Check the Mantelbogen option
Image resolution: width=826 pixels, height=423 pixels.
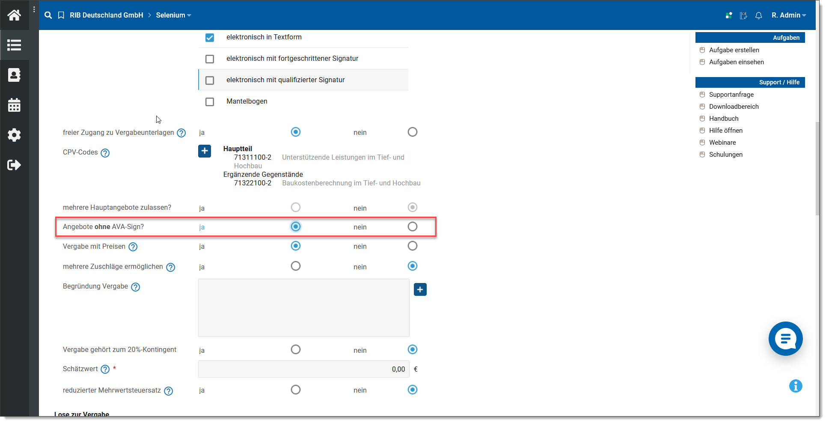tap(210, 102)
